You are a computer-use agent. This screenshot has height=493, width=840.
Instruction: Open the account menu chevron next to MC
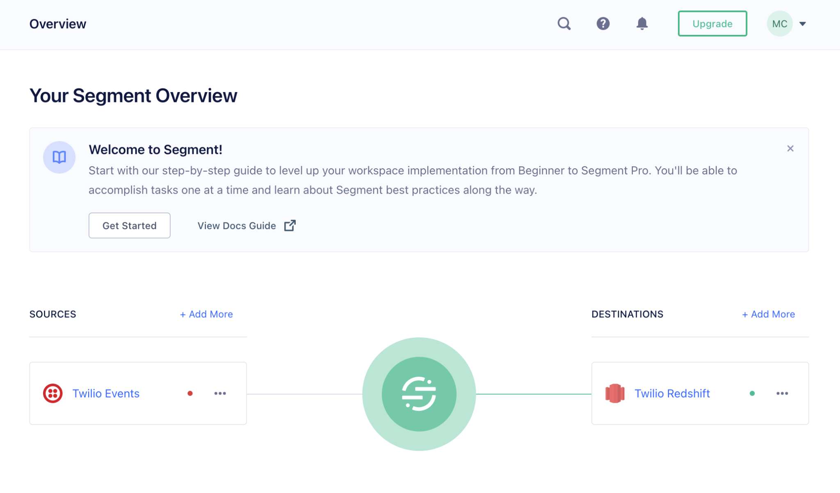[803, 24]
